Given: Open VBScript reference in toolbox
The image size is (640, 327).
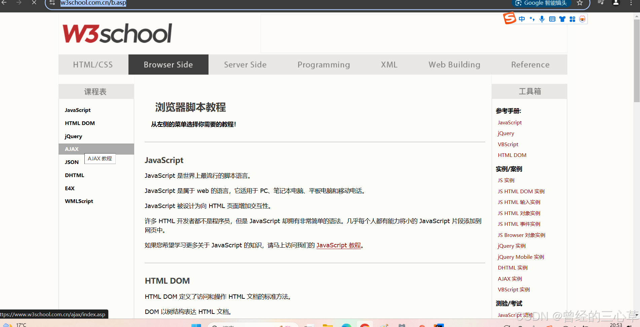Looking at the screenshot, I should coord(508,145).
